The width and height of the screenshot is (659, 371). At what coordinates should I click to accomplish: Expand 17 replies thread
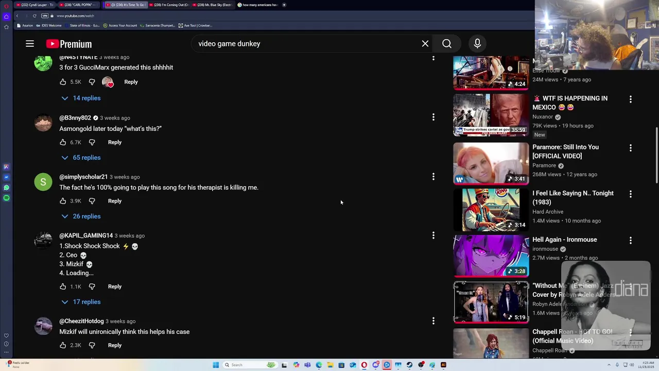pyautogui.click(x=81, y=302)
